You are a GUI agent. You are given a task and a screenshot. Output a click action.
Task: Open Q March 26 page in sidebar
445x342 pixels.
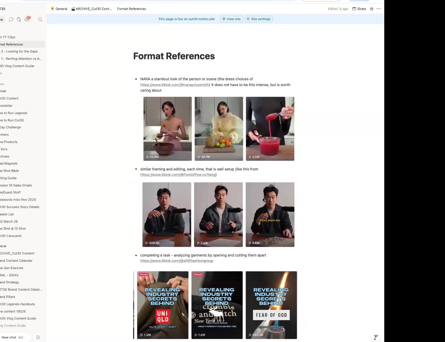click(22, 221)
